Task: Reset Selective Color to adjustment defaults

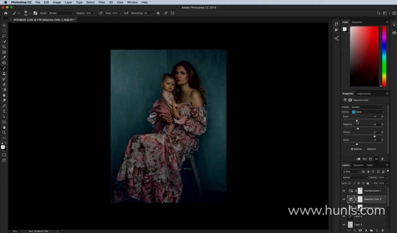Action: point(370,159)
